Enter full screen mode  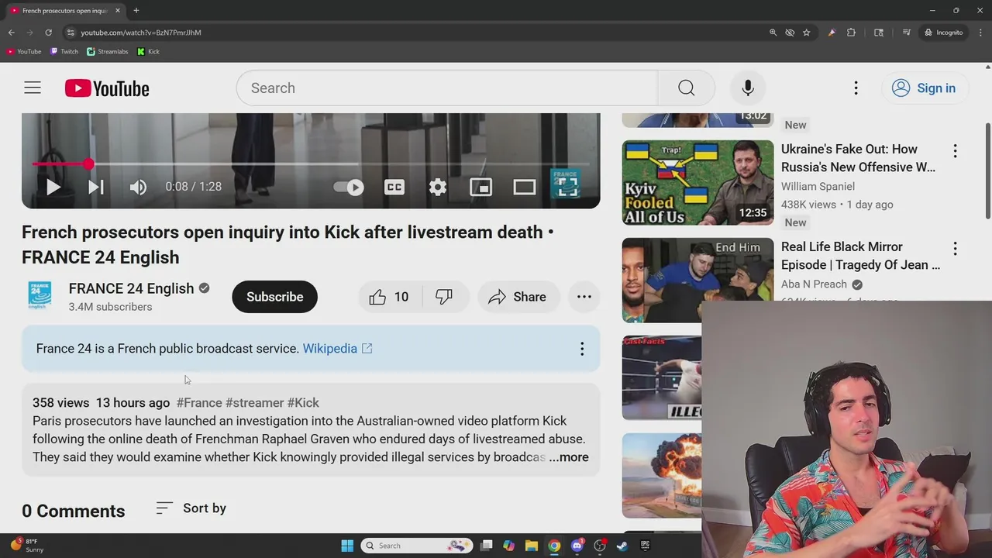point(567,187)
